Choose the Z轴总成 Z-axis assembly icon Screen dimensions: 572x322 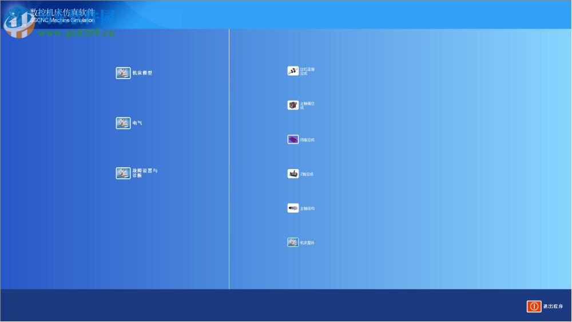coord(293,174)
